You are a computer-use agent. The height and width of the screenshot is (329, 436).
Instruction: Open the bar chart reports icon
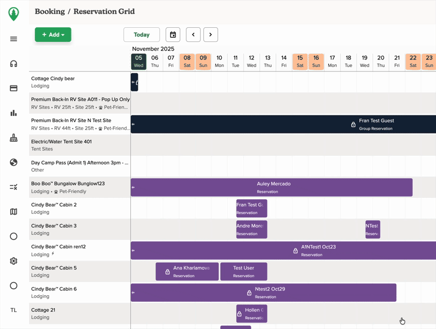[14, 113]
